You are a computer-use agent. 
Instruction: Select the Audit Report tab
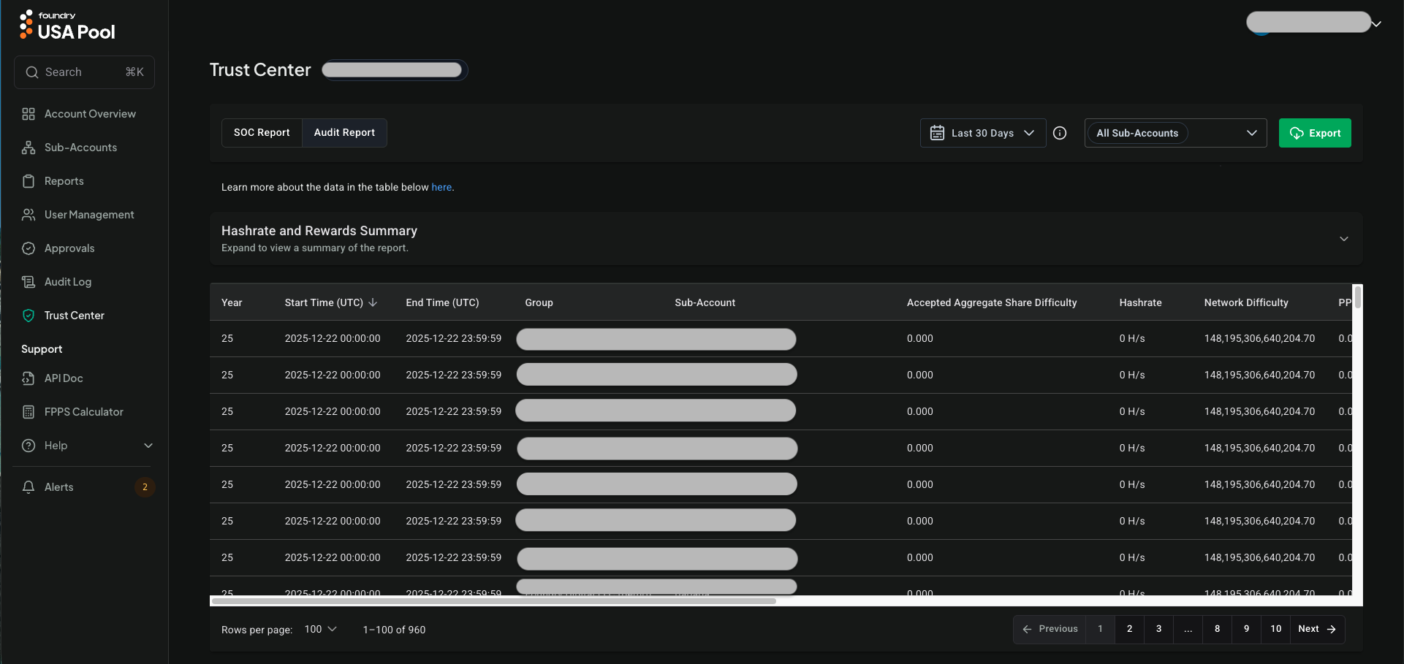(344, 133)
